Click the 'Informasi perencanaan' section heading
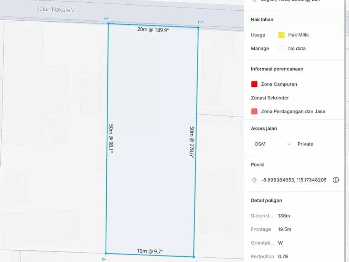The width and height of the screenshot is (349, 262). [277, 69]
